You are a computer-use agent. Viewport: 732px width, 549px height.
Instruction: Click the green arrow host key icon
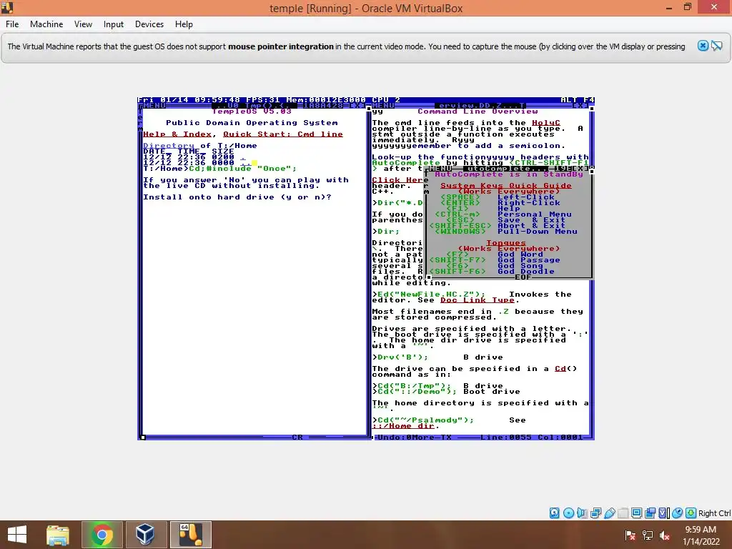(x=691, y=513)
